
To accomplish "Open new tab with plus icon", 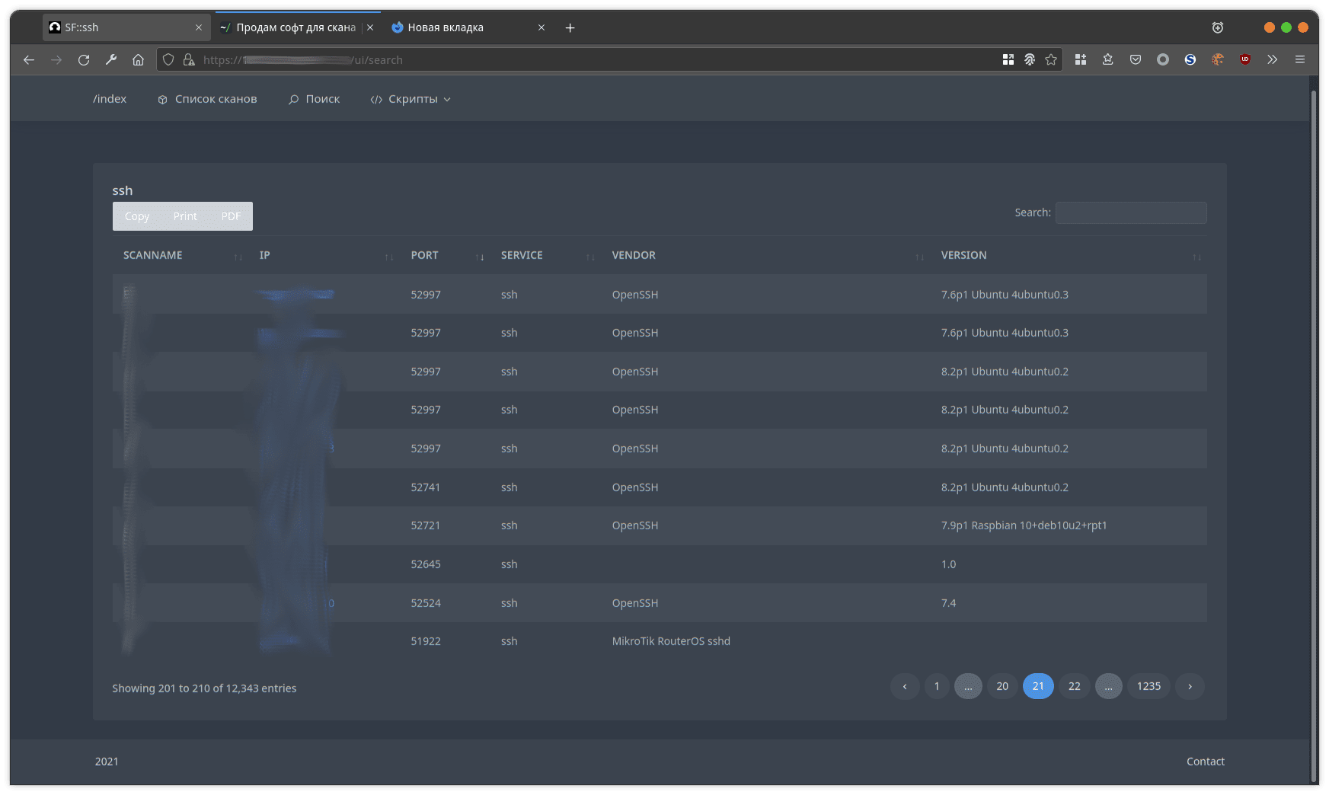I will tap(570, 28).
